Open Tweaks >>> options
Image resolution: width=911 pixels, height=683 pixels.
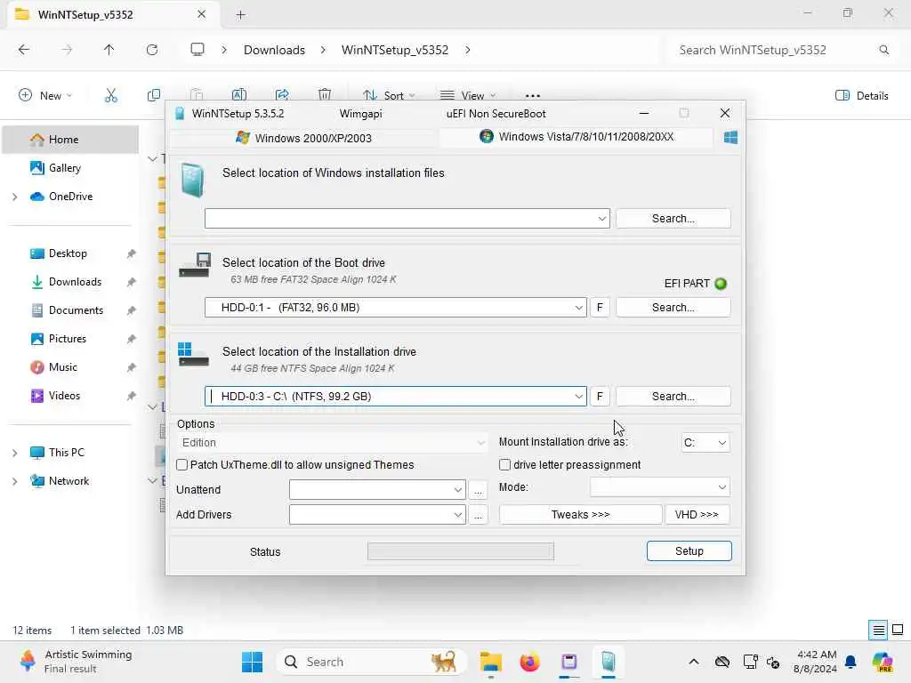[x=580, y=515]
